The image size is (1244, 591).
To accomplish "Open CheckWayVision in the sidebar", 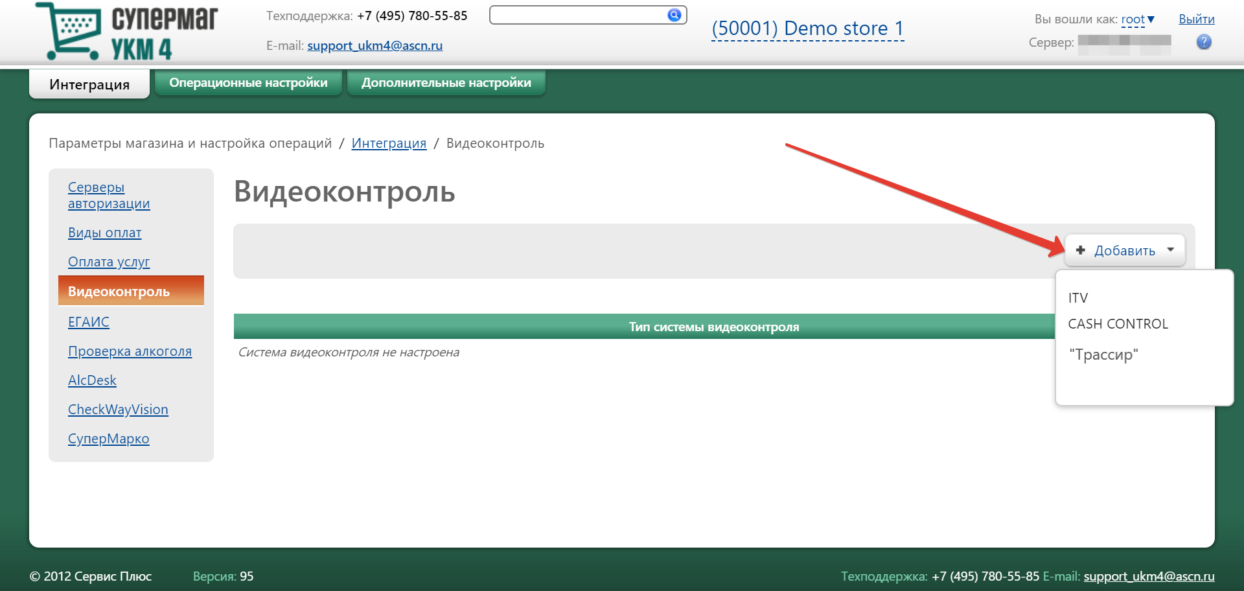I will click(118, 410).
